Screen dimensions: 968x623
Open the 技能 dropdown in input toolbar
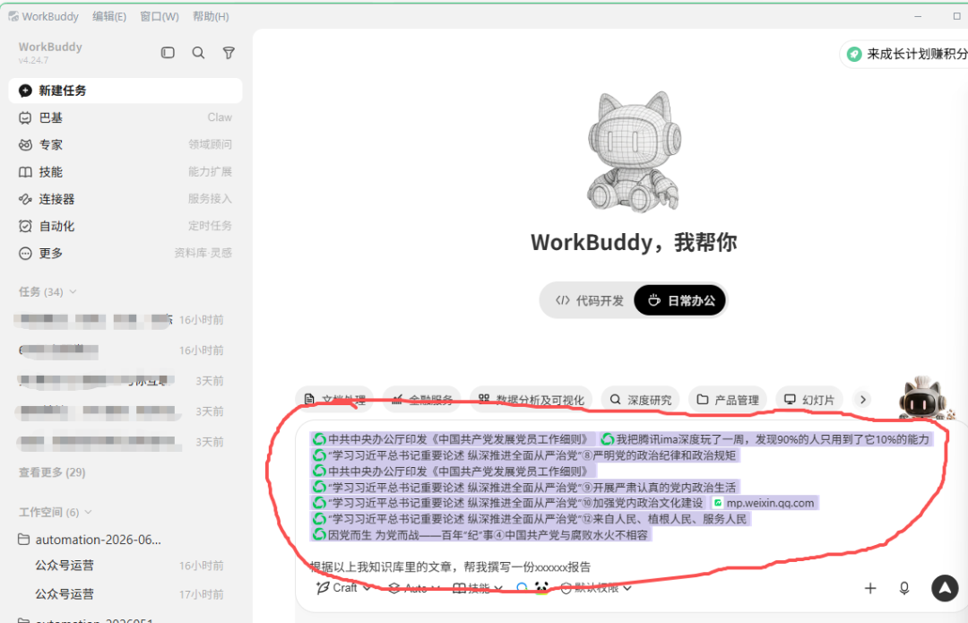click(478, 588)
